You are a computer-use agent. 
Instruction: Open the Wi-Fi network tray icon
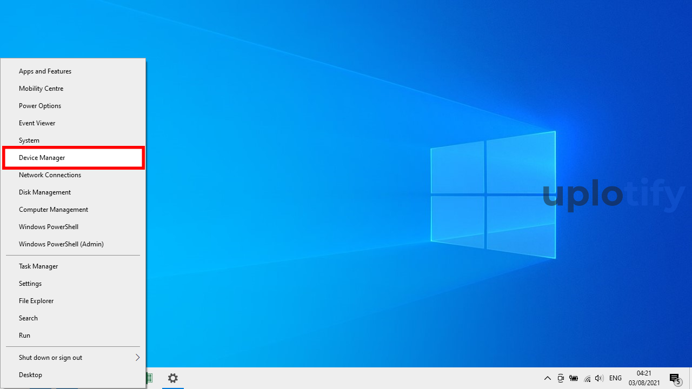(587, 378)
